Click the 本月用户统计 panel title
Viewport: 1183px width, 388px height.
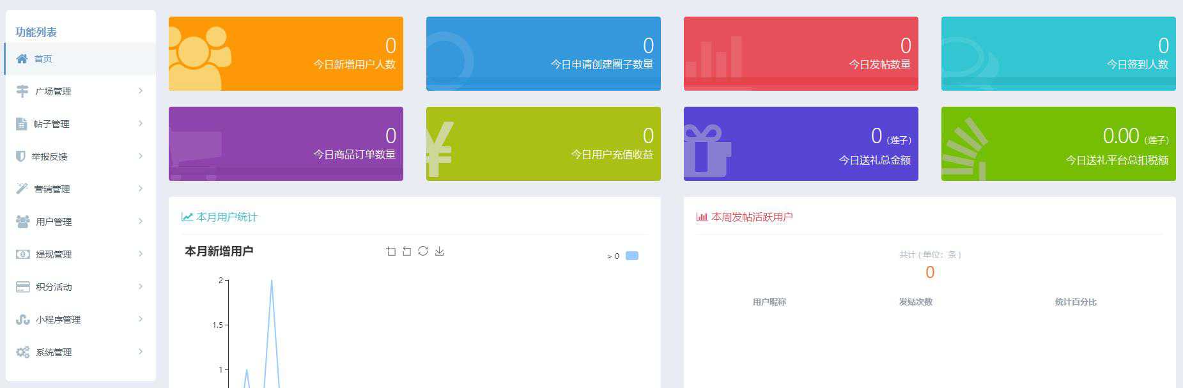point(227,217)
